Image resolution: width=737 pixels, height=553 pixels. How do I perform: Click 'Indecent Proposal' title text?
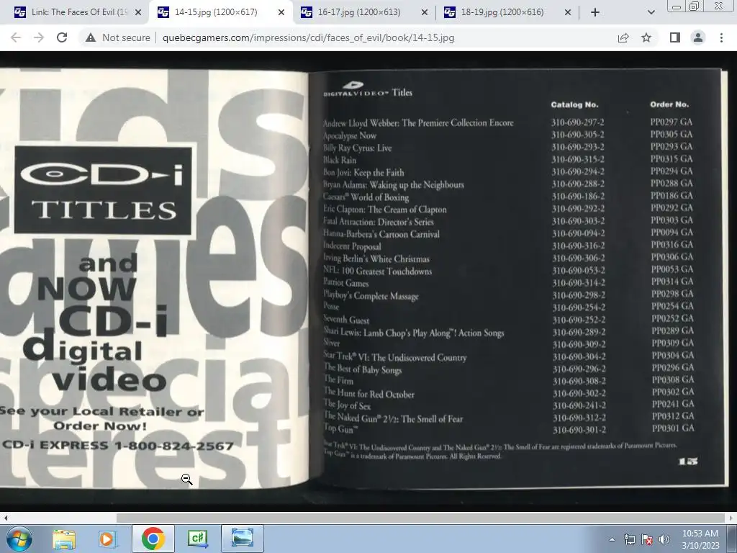(352, 246)
